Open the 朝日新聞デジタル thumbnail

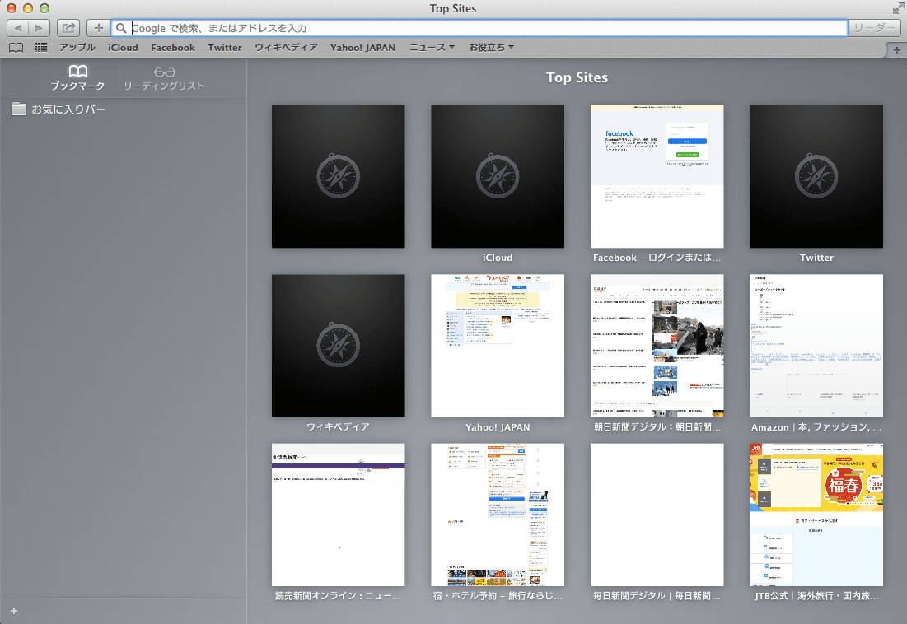(x=657, y=346)
